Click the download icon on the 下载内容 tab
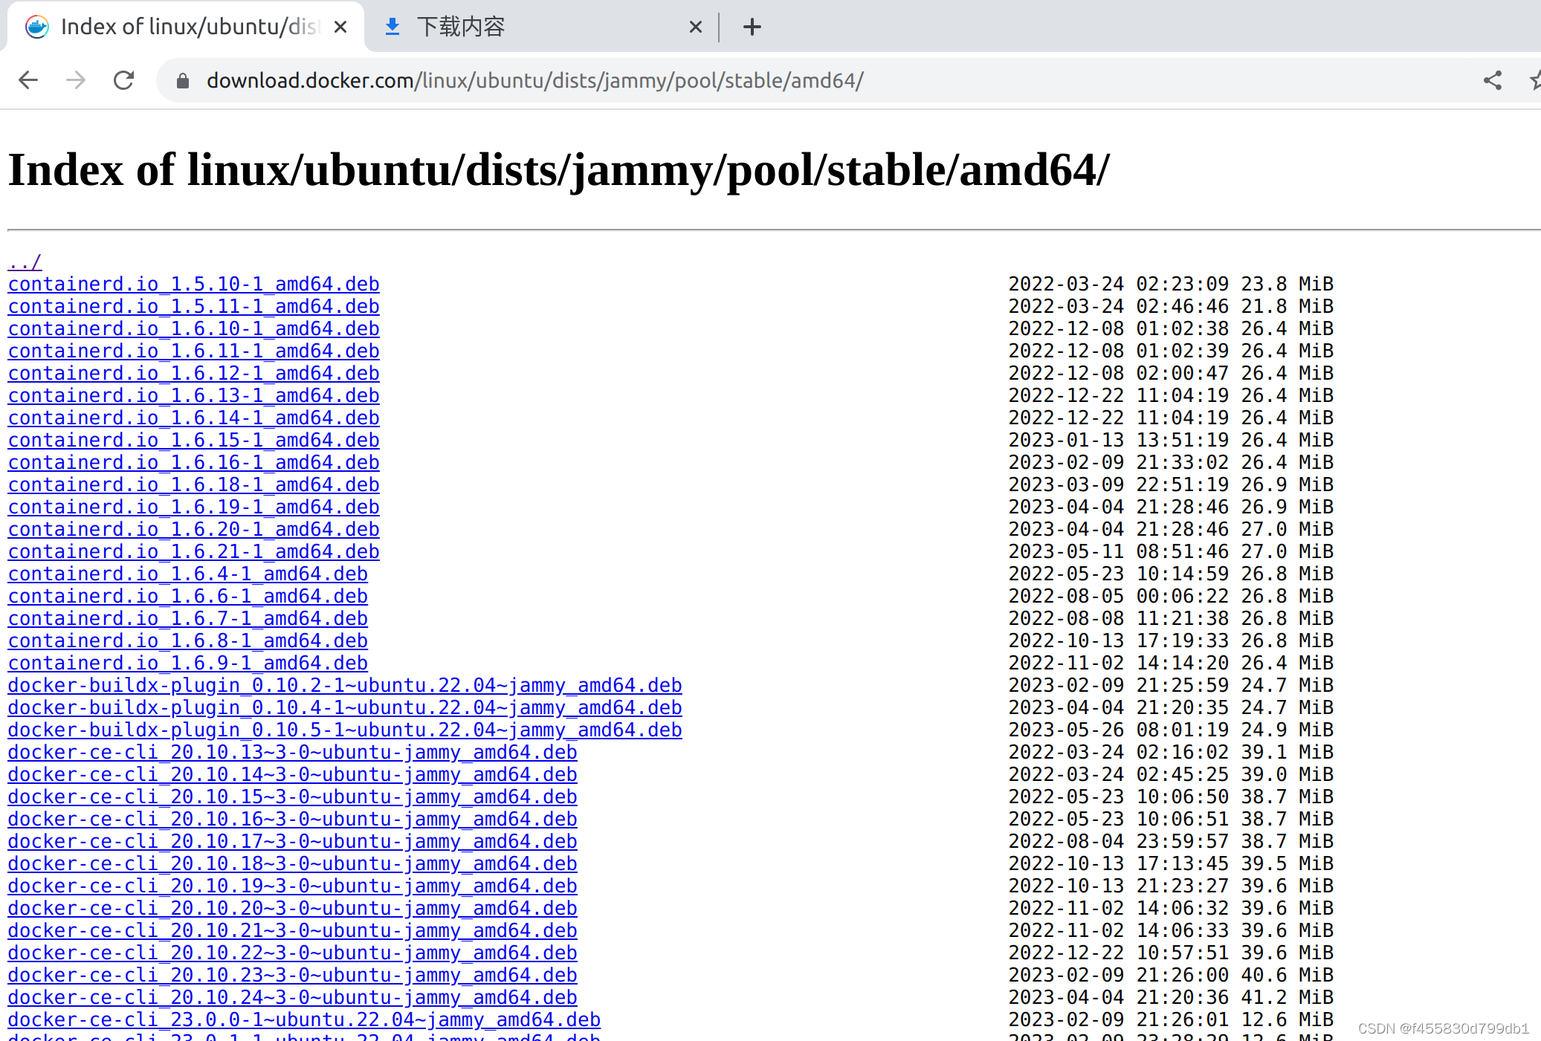The height and width of the screenshot is (1041, 1541). (x=392, y=27)
